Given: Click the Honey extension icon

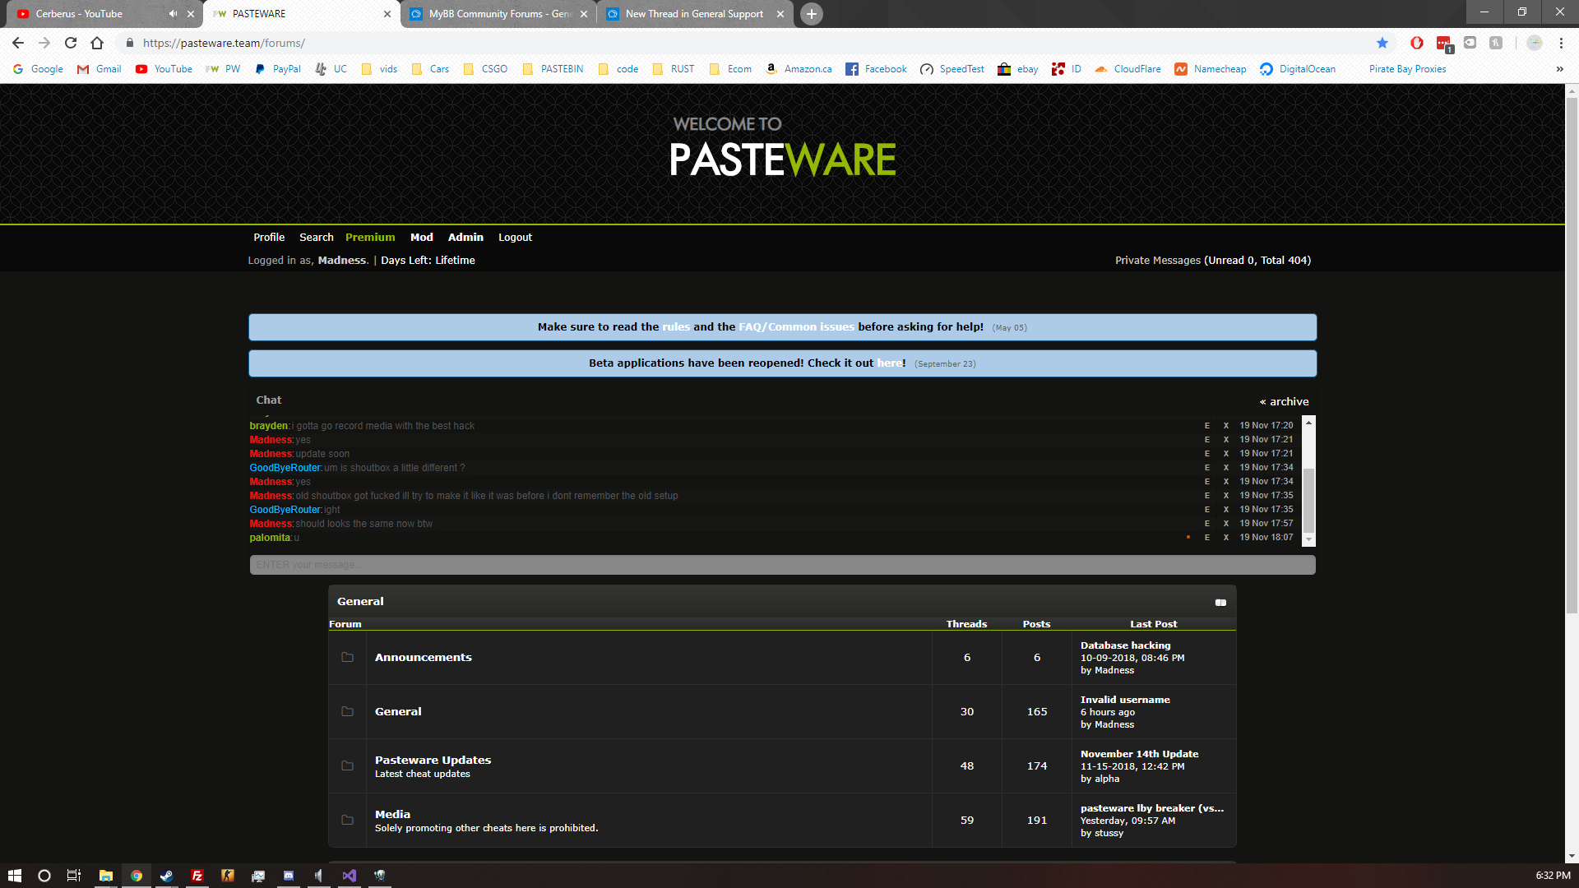Looking at the screenshot, I should [x=1496, y=43].
